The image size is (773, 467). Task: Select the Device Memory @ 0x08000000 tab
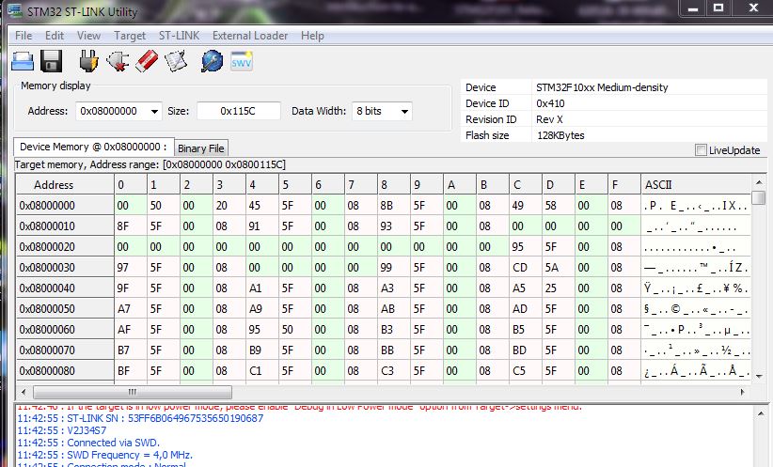(94, 147)
